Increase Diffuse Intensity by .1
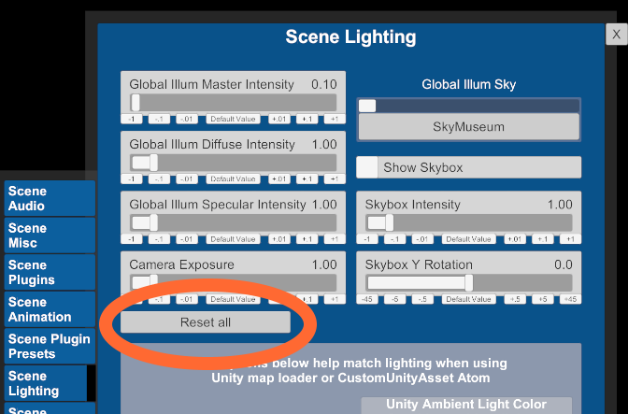The height and width of the screenshot is (414, 628). tap(307, 179)
